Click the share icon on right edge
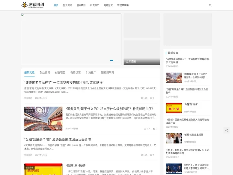 tap(227, 130)
